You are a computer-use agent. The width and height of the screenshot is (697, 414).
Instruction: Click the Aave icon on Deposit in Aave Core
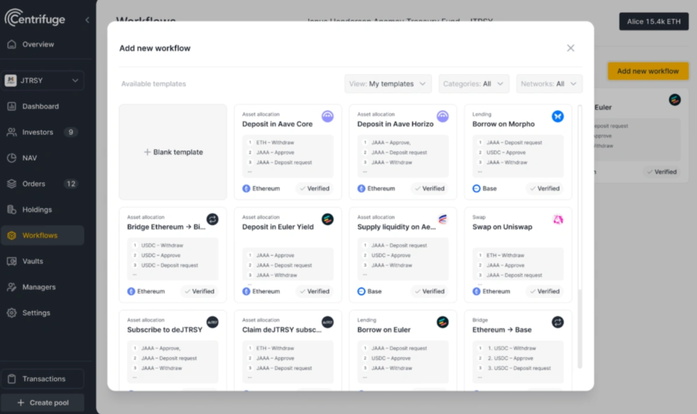[x=327, y=116]
